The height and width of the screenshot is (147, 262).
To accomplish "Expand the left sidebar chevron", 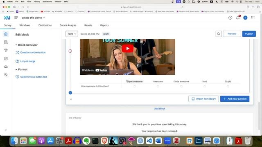I will (6, 130).
